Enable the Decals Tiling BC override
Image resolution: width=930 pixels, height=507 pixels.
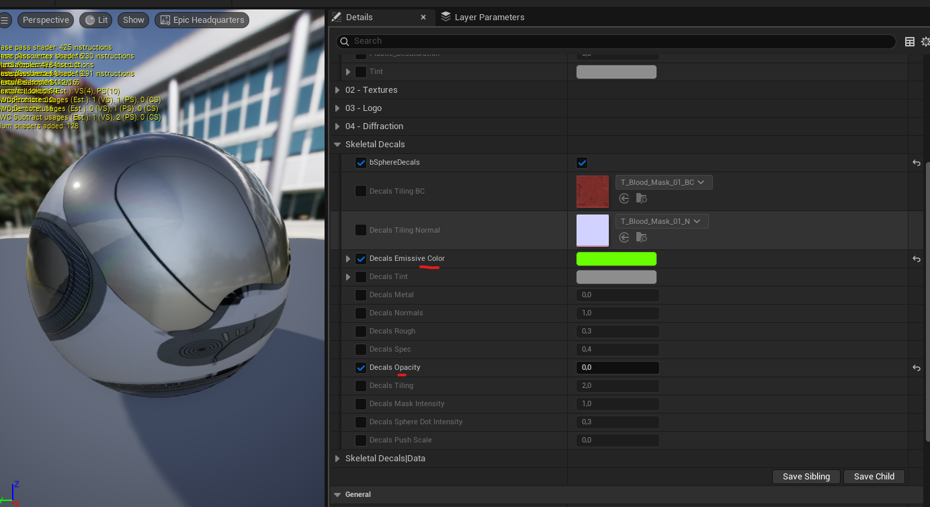(361, 192)
